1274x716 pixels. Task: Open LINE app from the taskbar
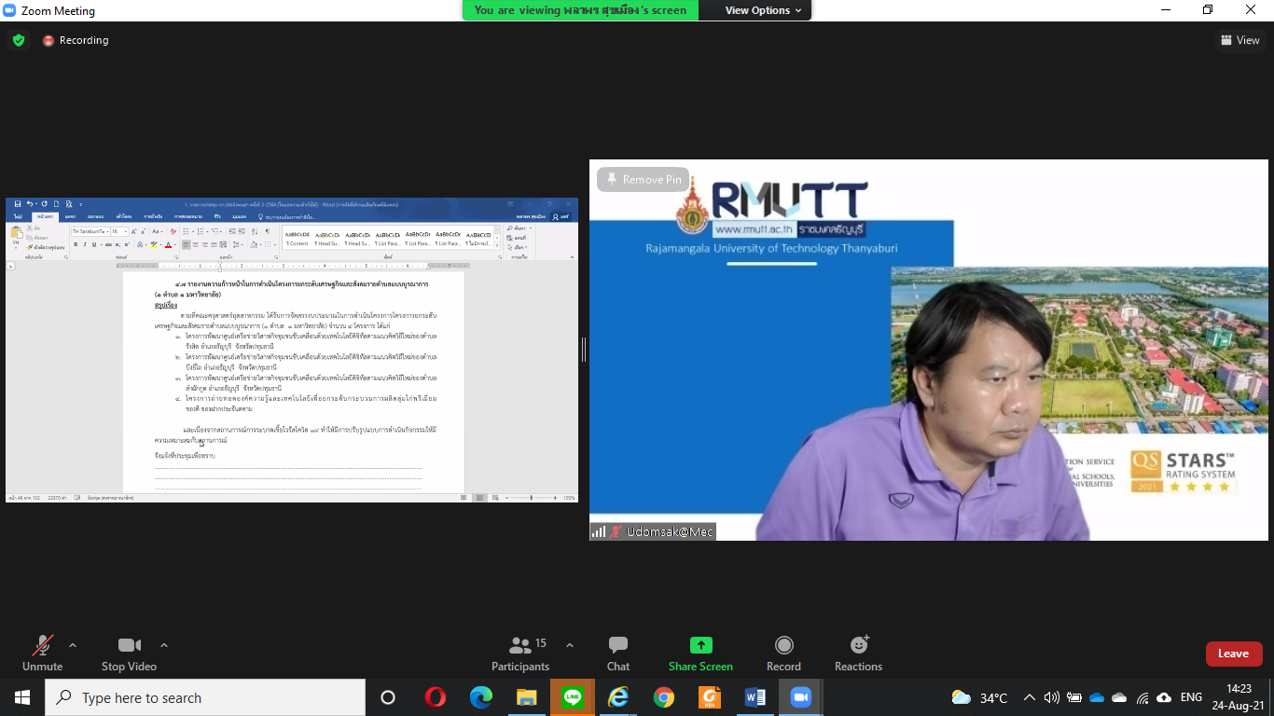(x=573, y=697)
